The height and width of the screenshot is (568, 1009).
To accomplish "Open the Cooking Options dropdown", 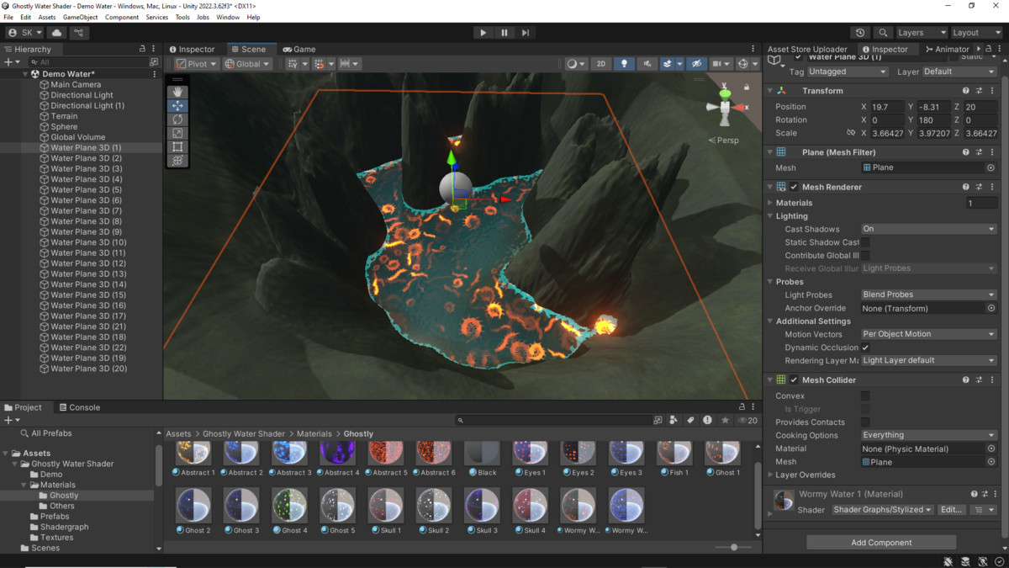I will (929, 435).
